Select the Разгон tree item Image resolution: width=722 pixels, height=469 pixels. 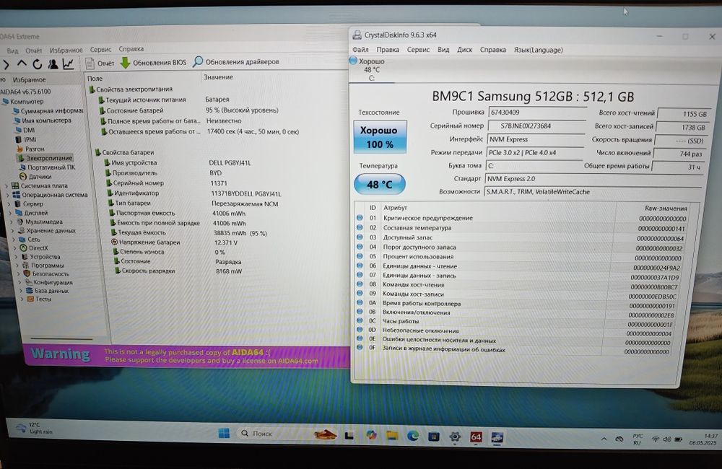(30, 149)
